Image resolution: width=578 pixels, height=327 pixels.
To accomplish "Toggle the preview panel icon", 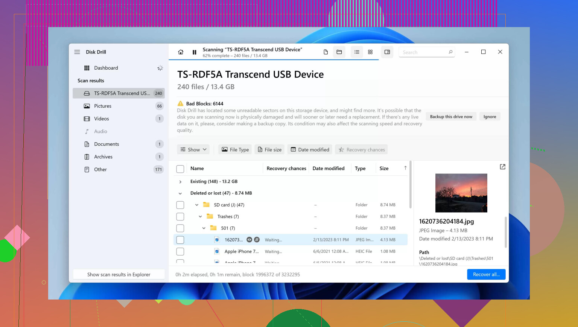I will pyautogui.click(x=387, y=52).
